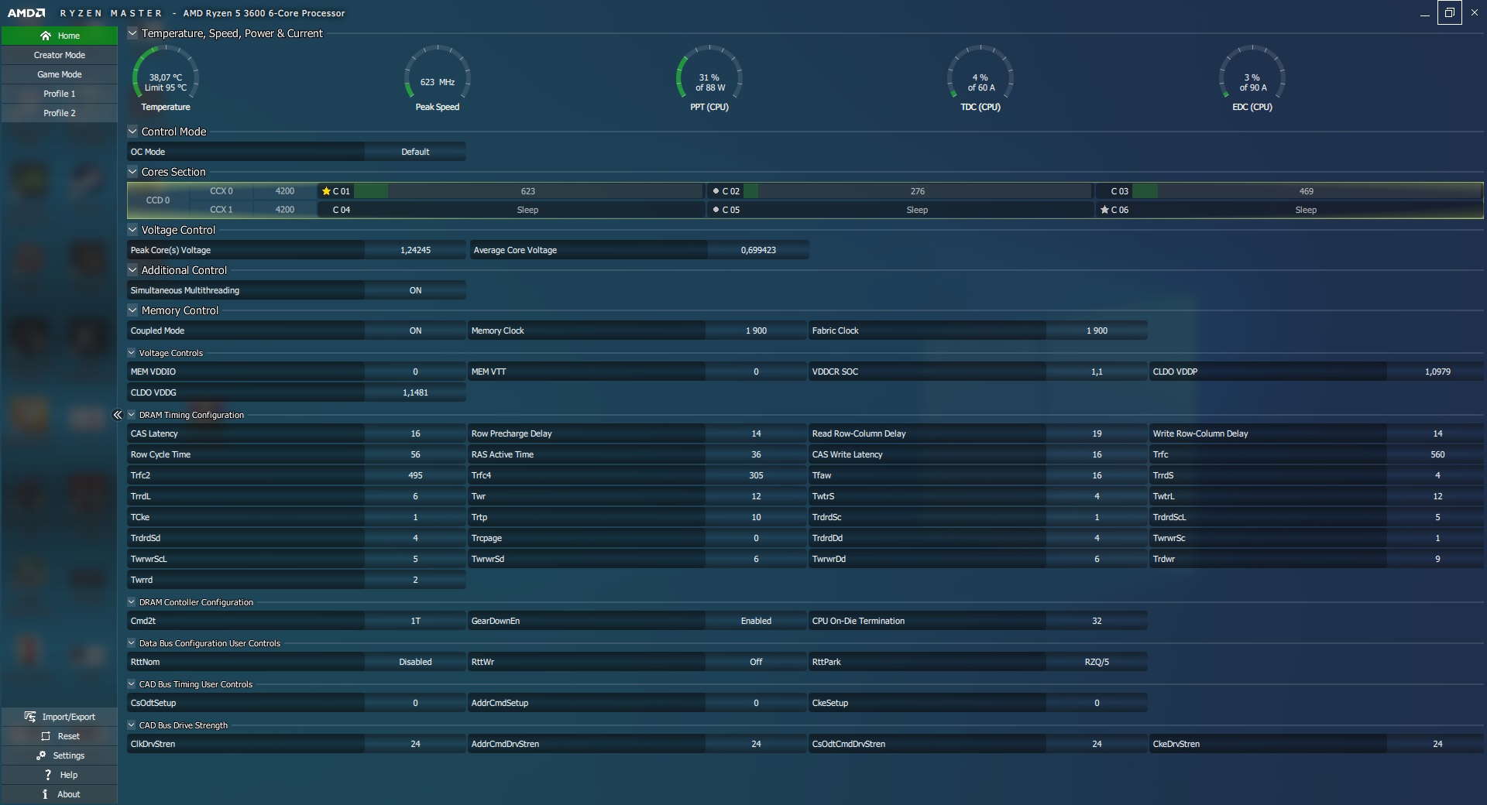Click the Fabric Clock value 1 900
The height and width of the screenshot is (805, 1487).
tap(1097, 331)
